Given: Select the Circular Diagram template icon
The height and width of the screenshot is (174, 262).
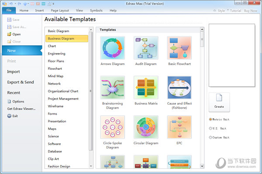Looking at the screenshot, I should pyautogui.click(x=146, y=127).
